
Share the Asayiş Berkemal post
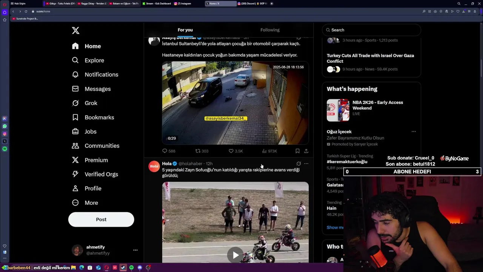306,151
